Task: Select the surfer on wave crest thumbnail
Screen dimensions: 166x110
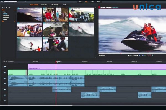Action: 81,29
